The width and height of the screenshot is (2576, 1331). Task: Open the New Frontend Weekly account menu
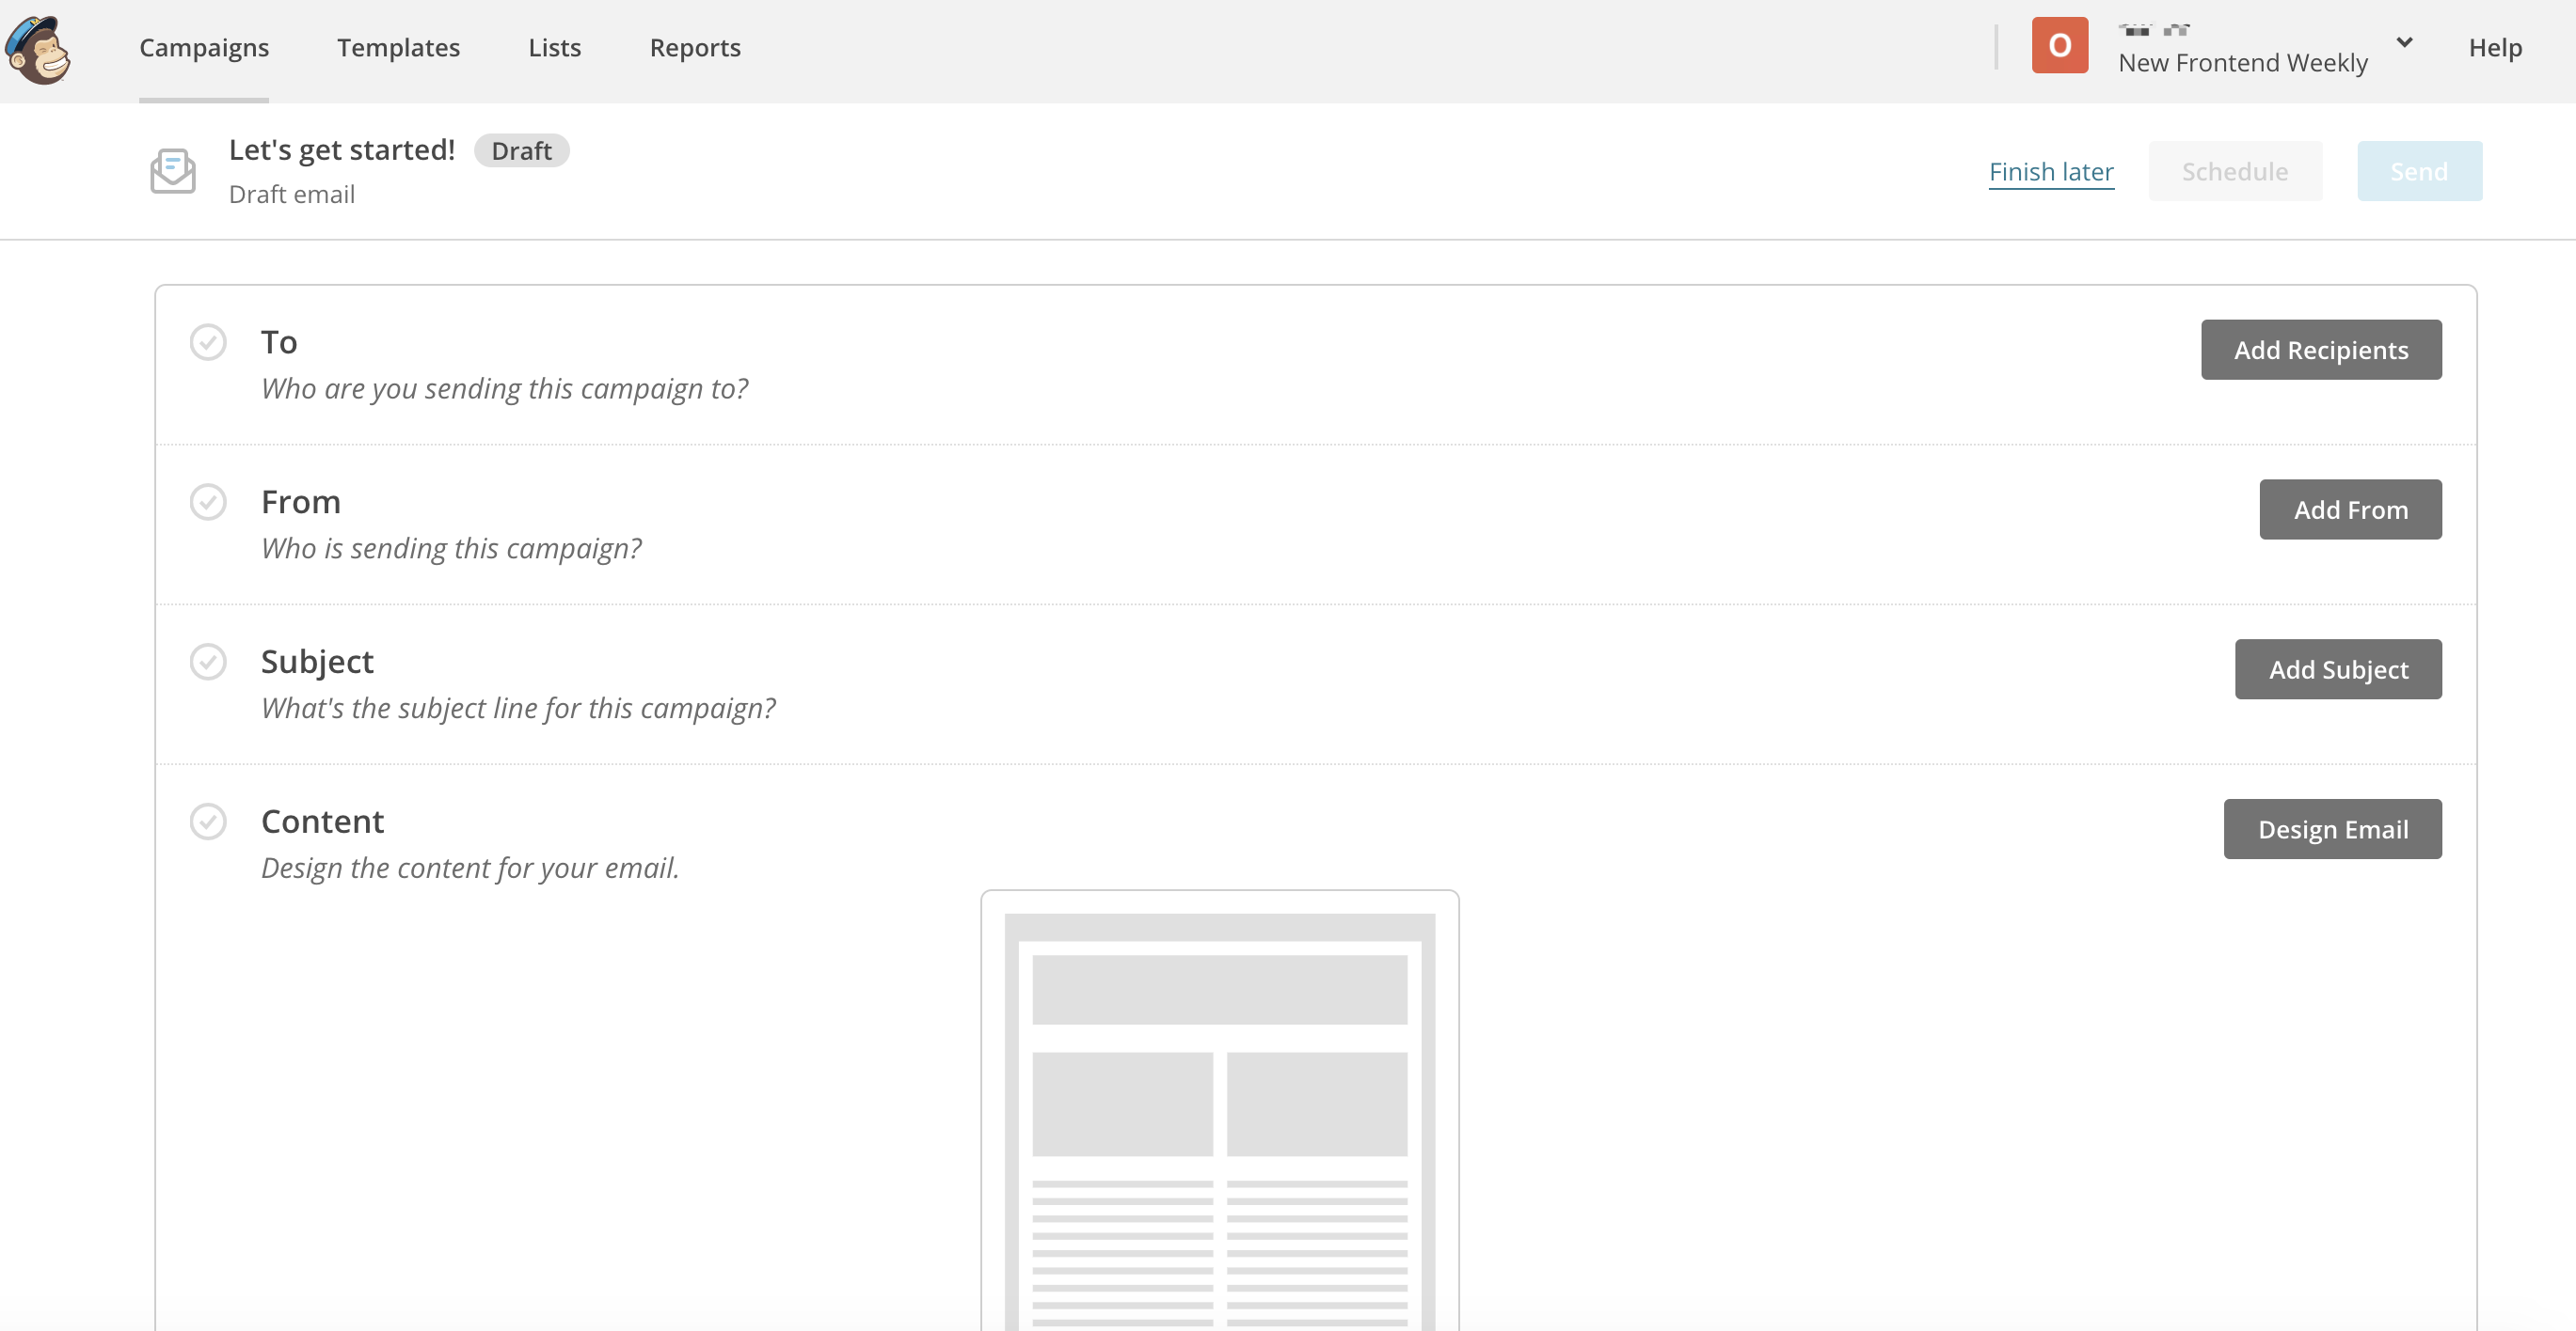tap(2242, 62)
